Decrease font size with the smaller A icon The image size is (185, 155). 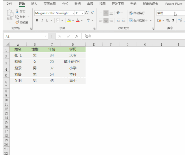click(x=92, y=13)
